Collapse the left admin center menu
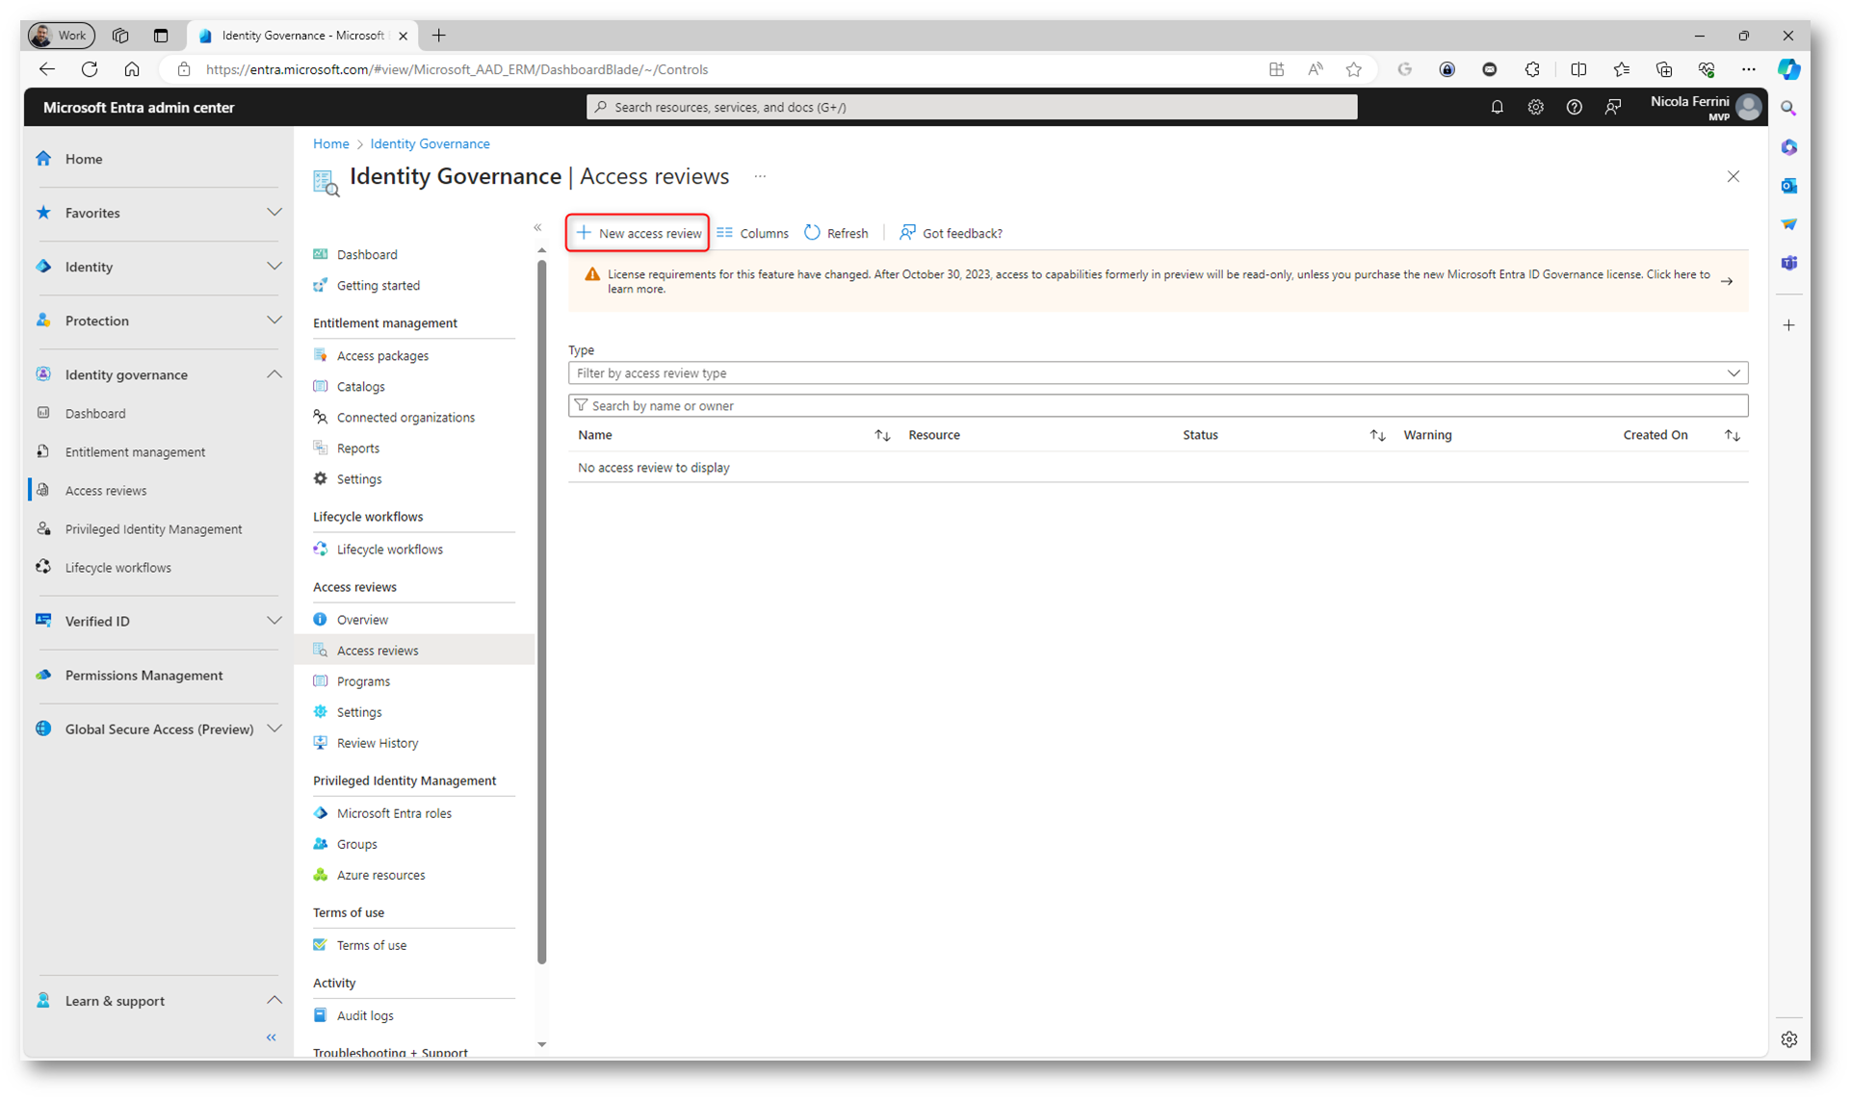 click(x=272, y=1037)
